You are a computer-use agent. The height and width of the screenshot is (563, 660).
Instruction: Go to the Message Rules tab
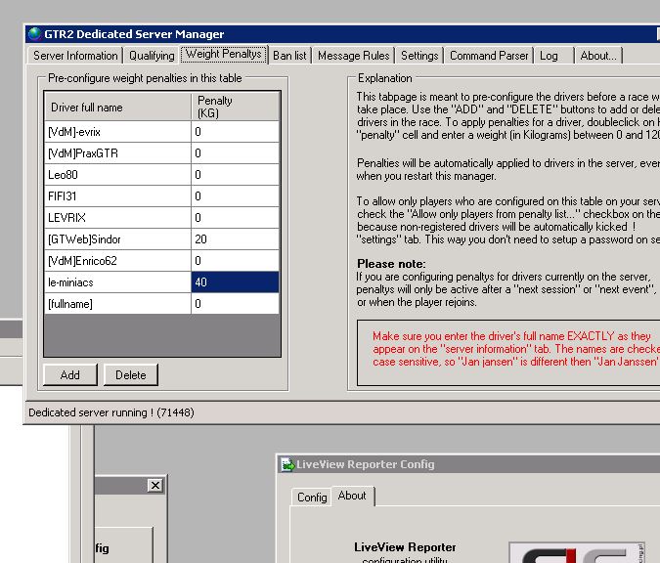tap(354, 56)
